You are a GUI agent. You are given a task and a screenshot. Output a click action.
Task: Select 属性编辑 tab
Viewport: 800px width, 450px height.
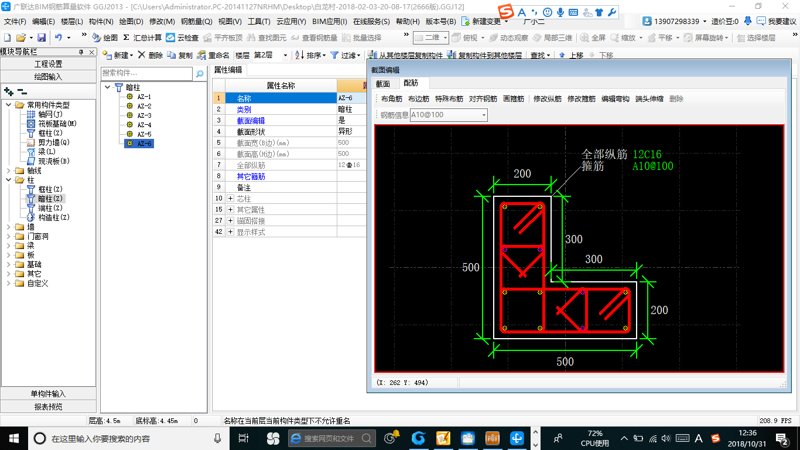coord(228,69)
